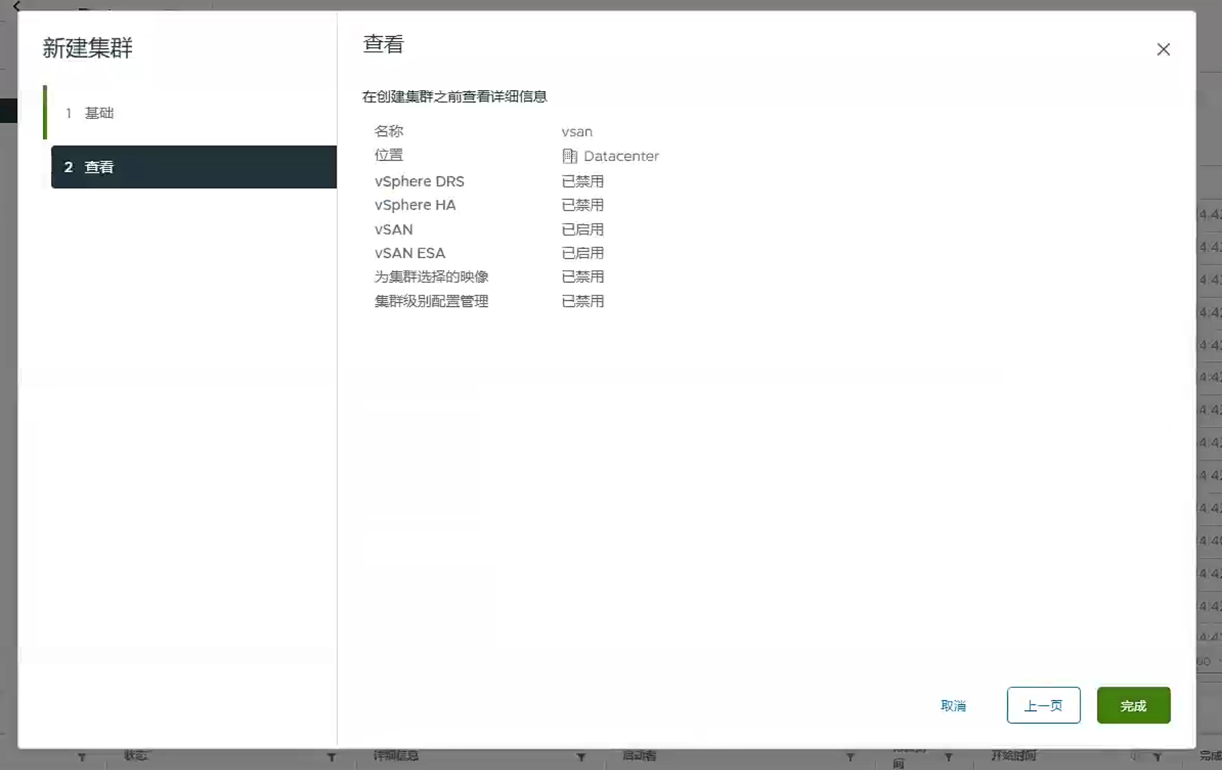Click the 取消 button
Screen dimensions: 1222x770
[953, 705]
